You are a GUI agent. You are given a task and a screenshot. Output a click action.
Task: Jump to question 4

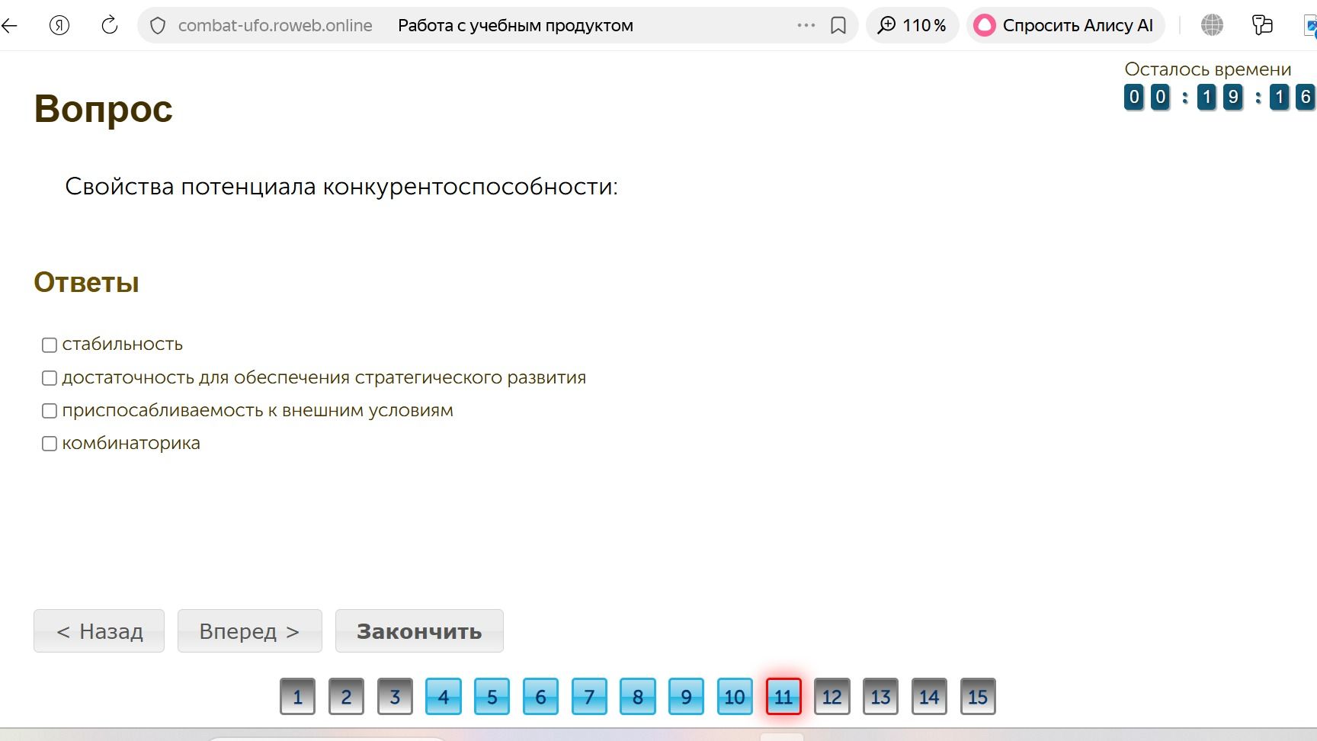[x=444, y=697]
